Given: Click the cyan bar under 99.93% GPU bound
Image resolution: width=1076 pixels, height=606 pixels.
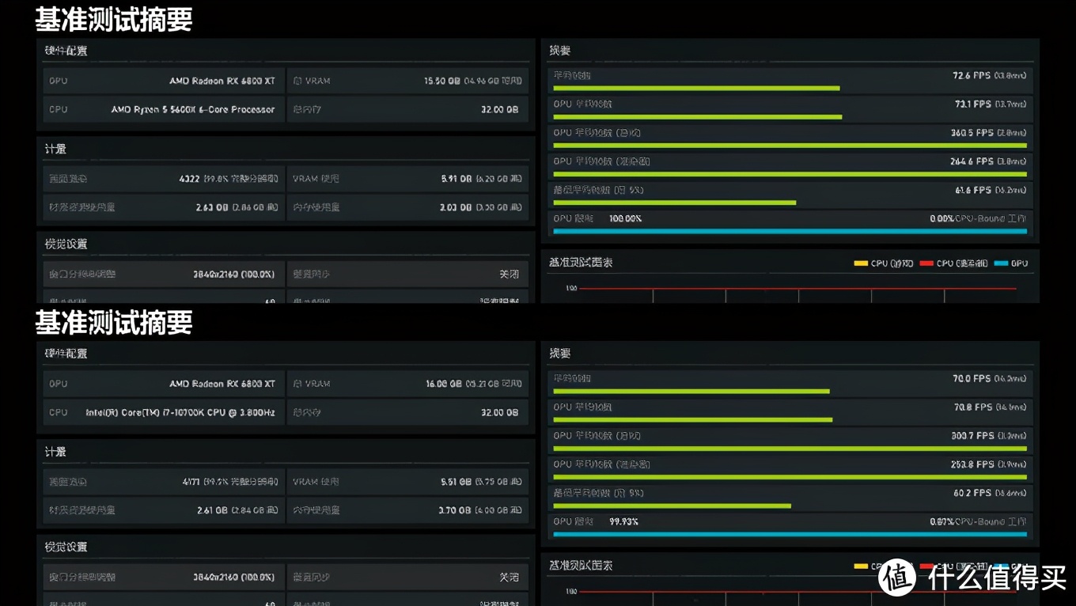Looking at the screenshot, I should click(790, 534).
